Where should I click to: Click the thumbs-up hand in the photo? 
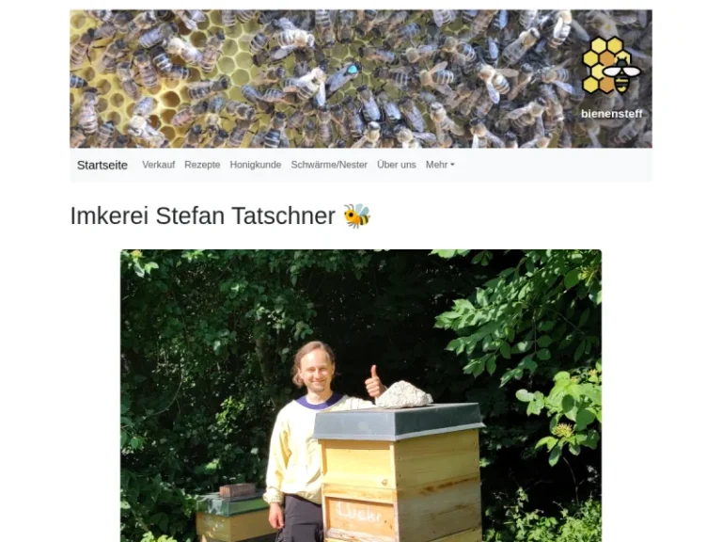[x=374, y=382]
